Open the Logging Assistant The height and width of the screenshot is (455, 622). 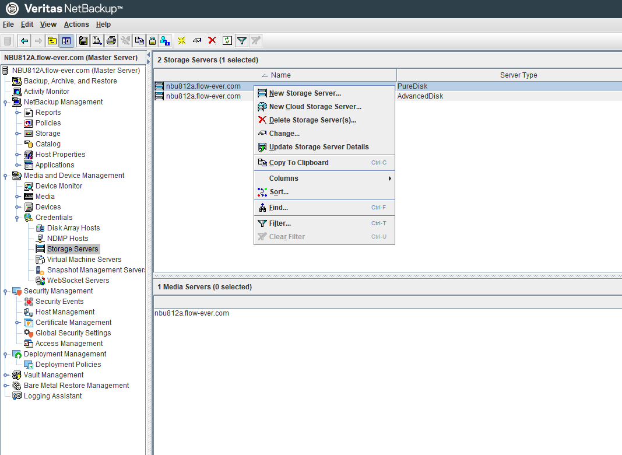pos(53,396)
